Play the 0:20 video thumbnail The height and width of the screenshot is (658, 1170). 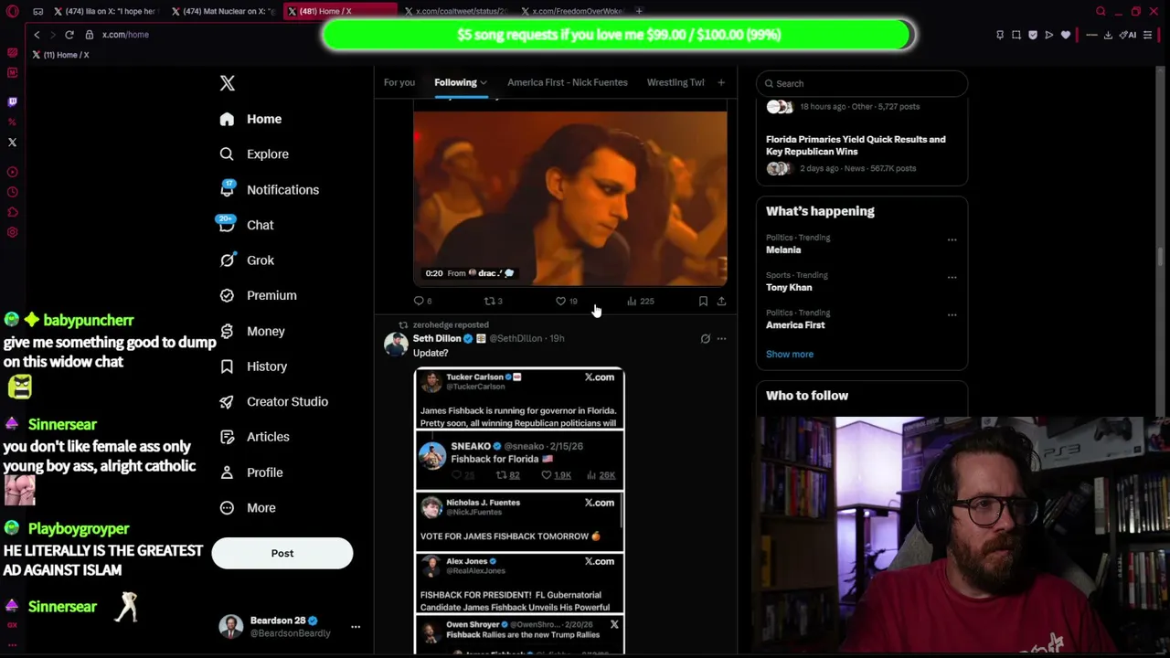tap(570, 198)
